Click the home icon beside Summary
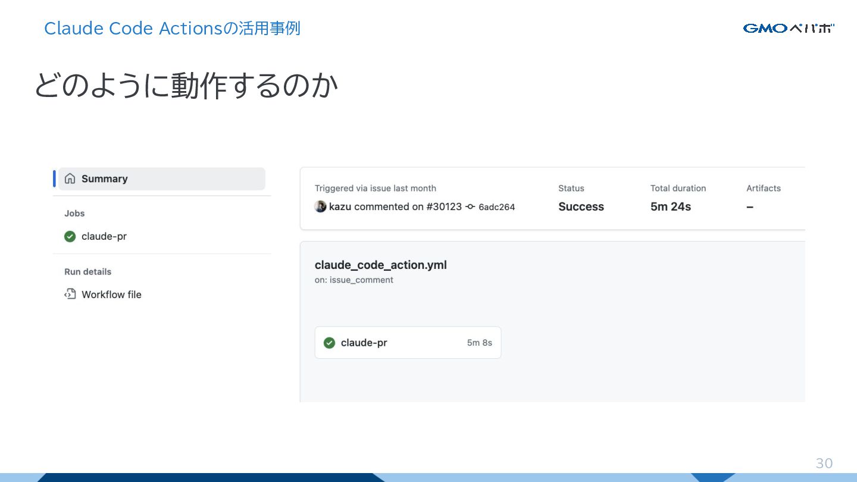 coord(70,179)
